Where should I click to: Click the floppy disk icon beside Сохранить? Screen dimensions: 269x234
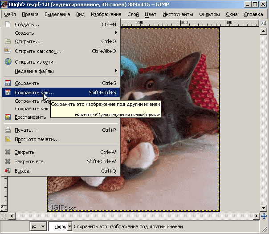click(x=8, y=83)
